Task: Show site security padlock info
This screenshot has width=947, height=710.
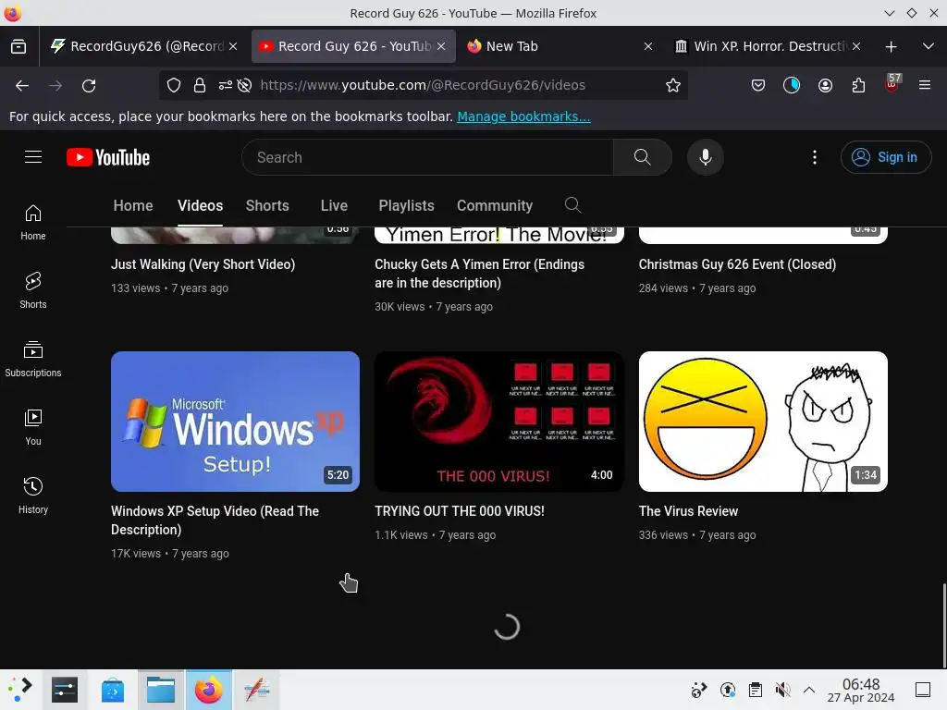Action: (x=200, y=85)
